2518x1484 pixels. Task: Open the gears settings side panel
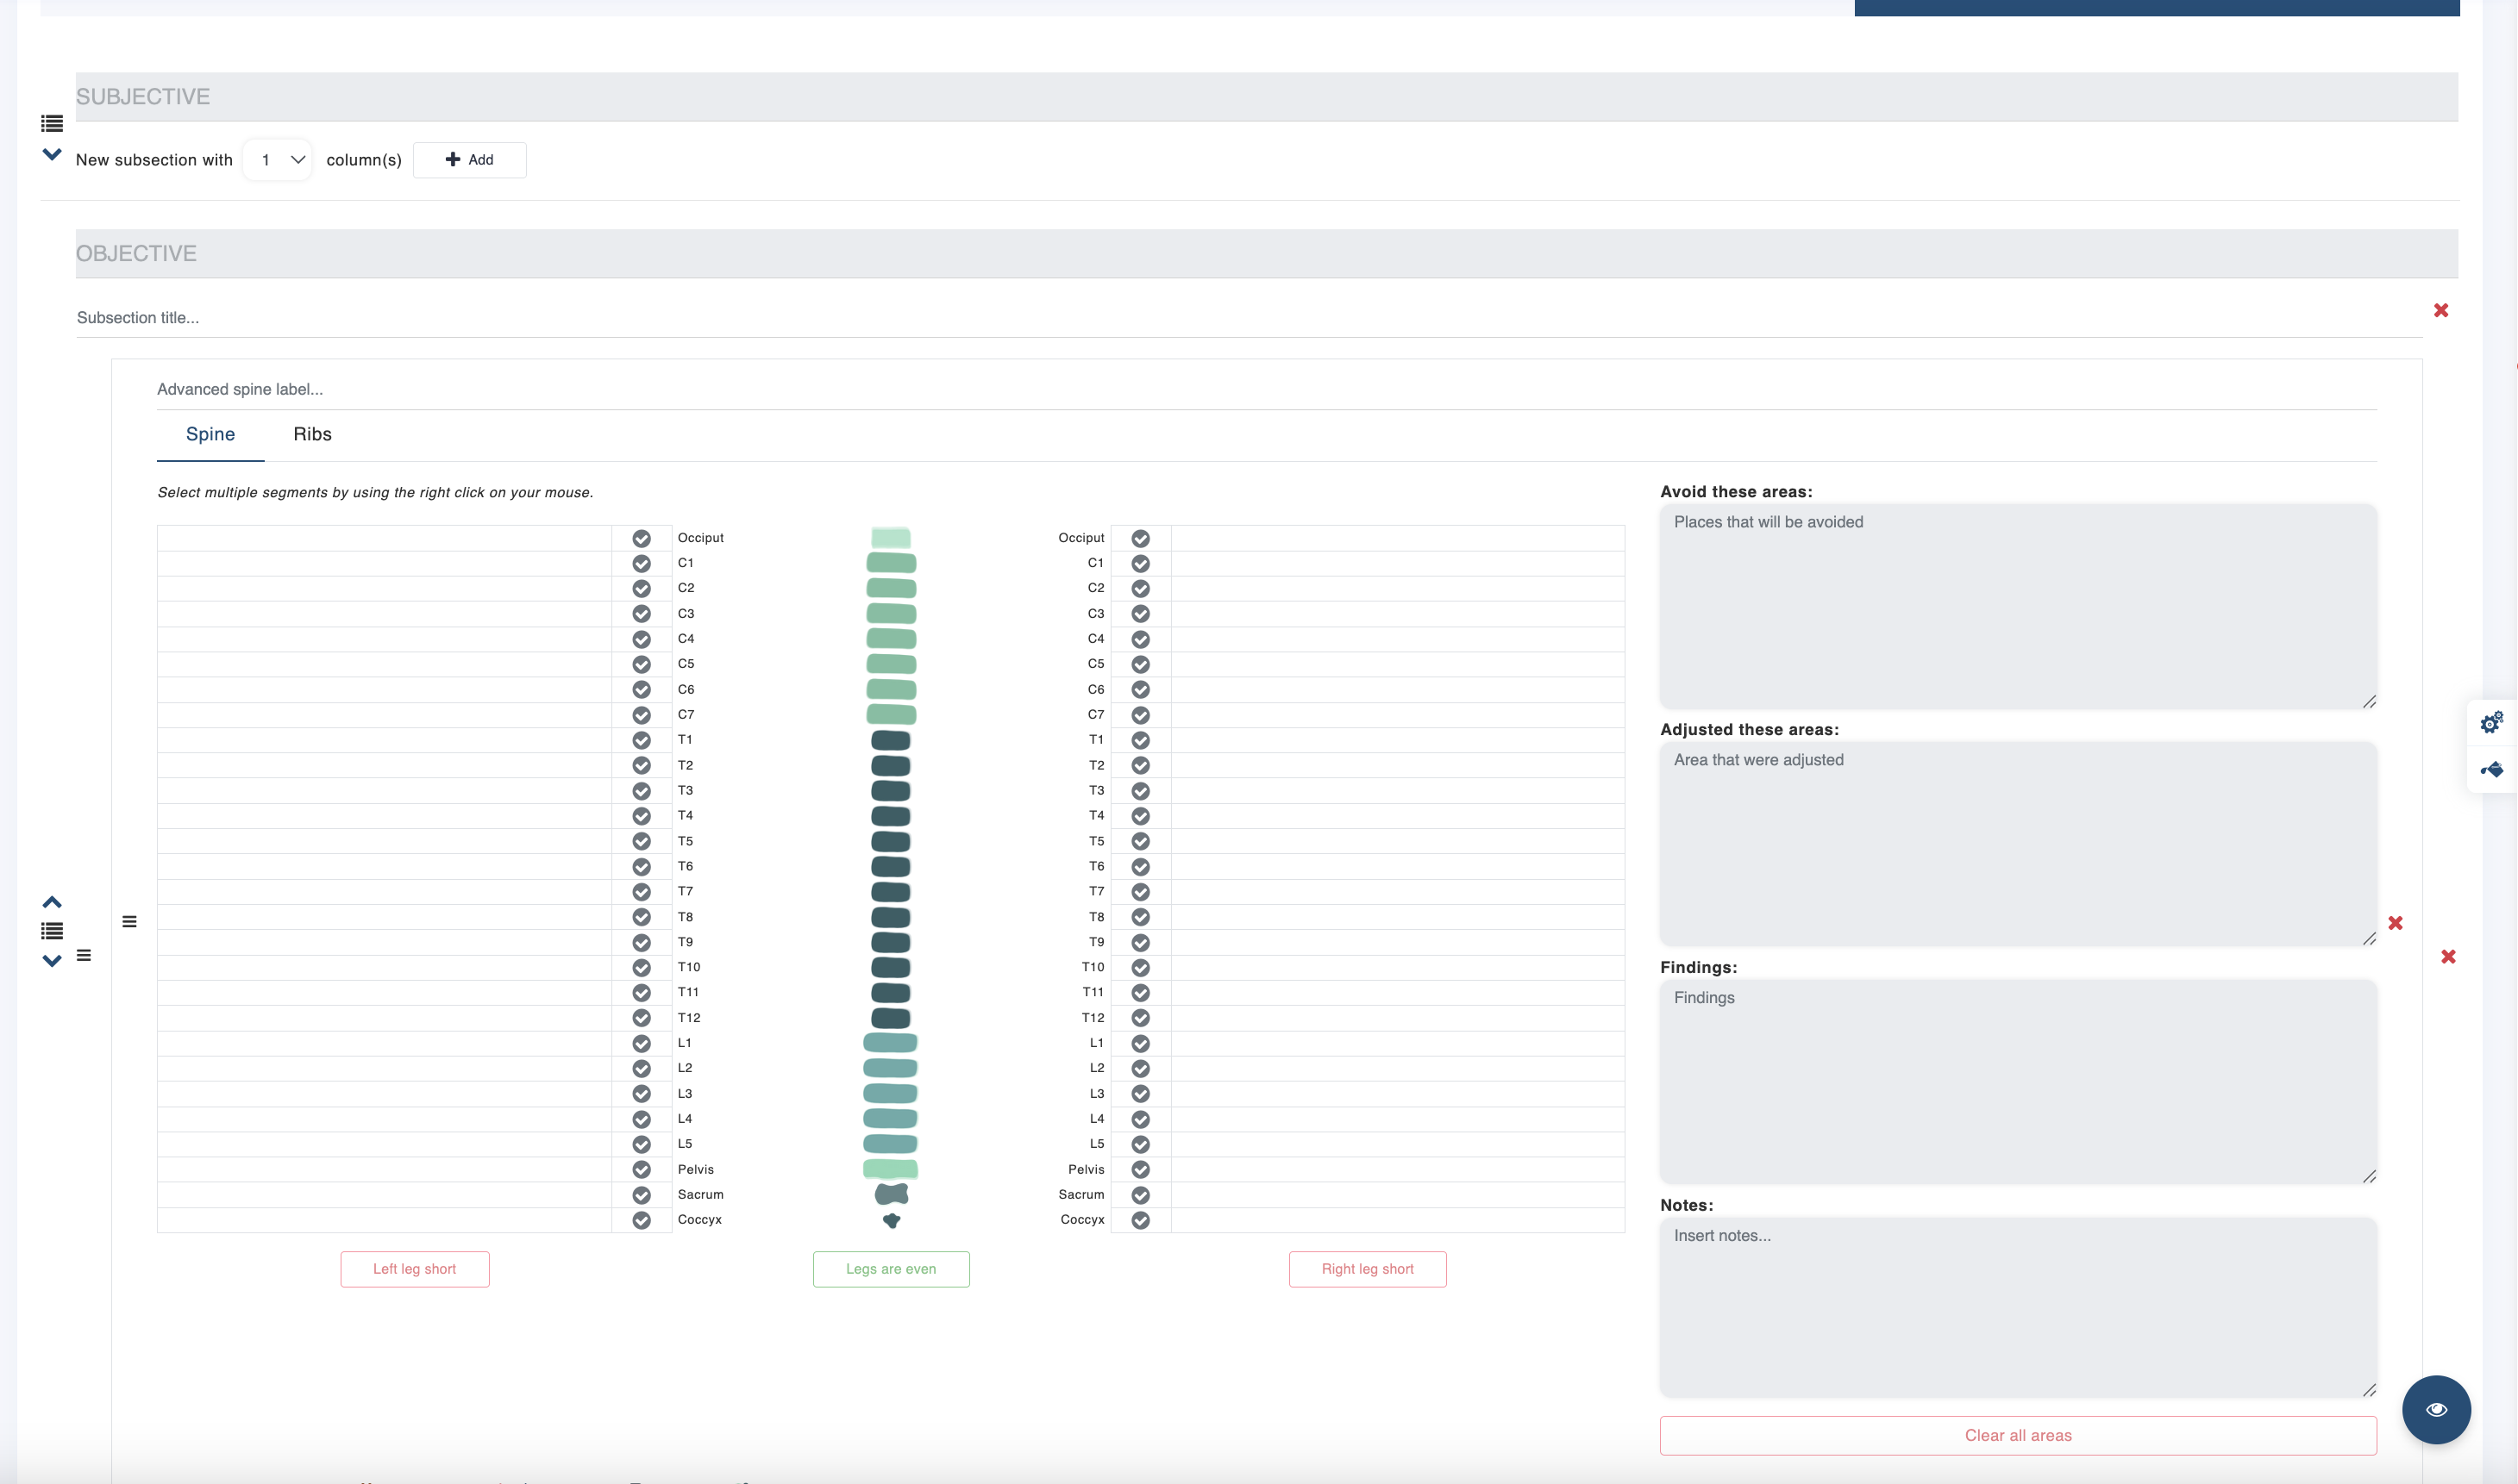[x=2491, y=722]
